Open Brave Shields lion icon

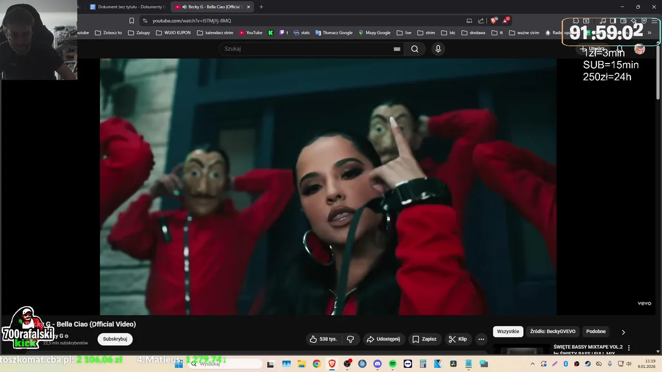pos(493,21)
